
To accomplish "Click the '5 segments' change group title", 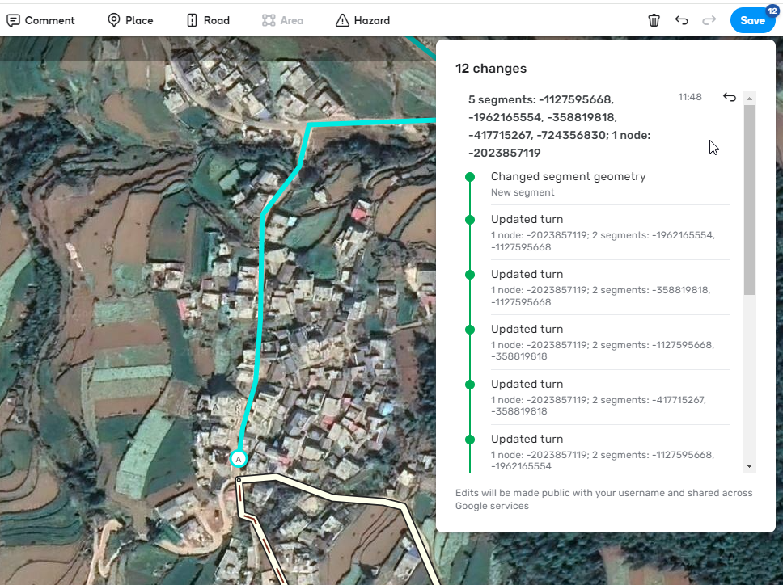I will tap(559, 126).
